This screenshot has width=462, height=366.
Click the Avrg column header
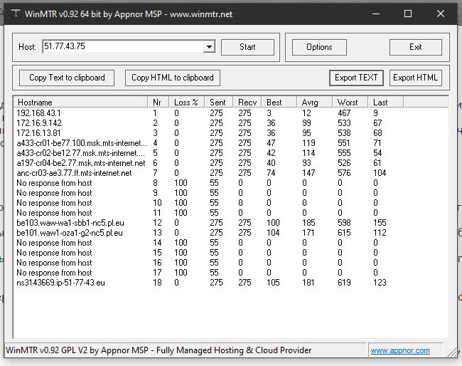(316, 102)
